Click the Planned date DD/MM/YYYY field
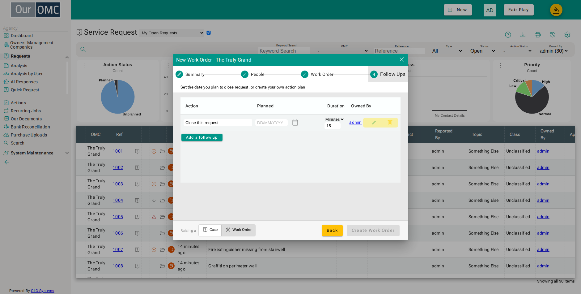This screenshot has height=294, width=581. click(271, 123)
